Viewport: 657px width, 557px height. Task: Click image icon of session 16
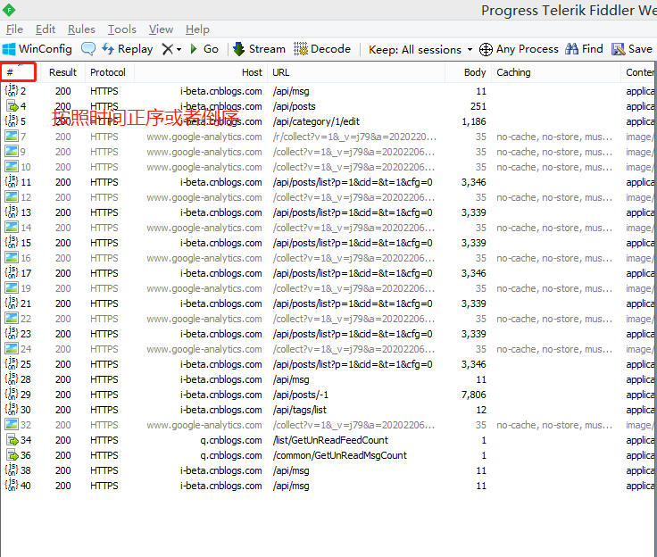[x=12, y=258]
